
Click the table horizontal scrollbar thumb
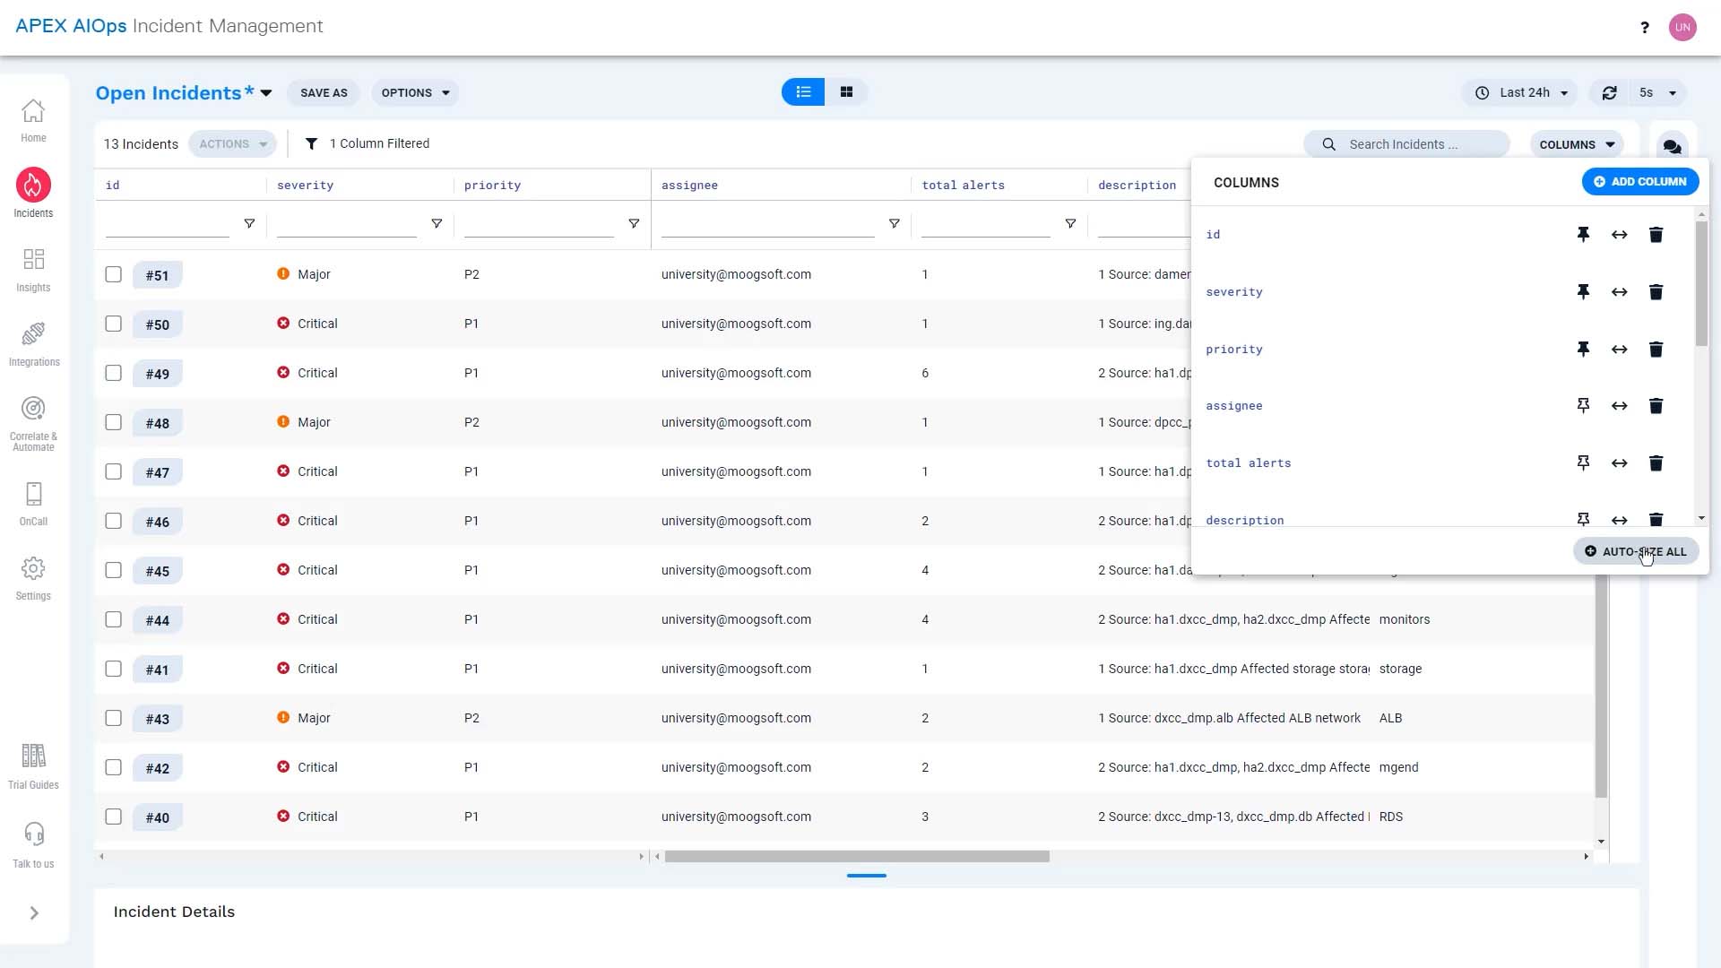857,857
